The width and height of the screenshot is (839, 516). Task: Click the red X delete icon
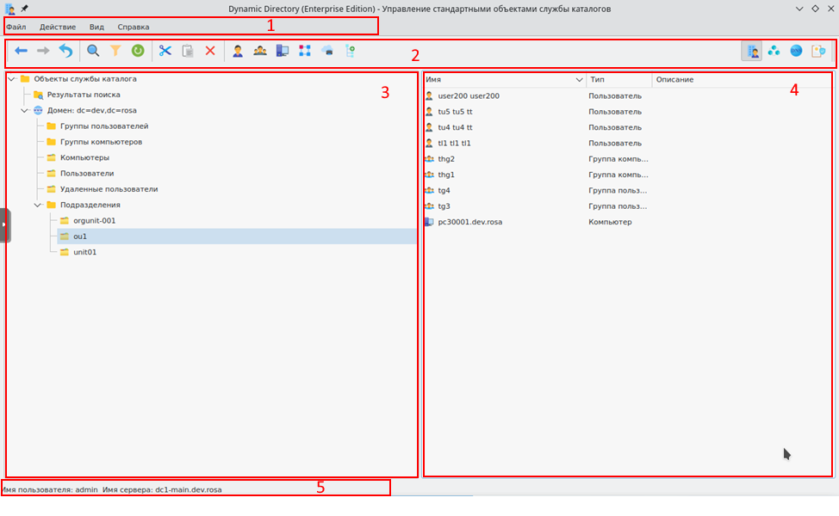pos(210,52)
